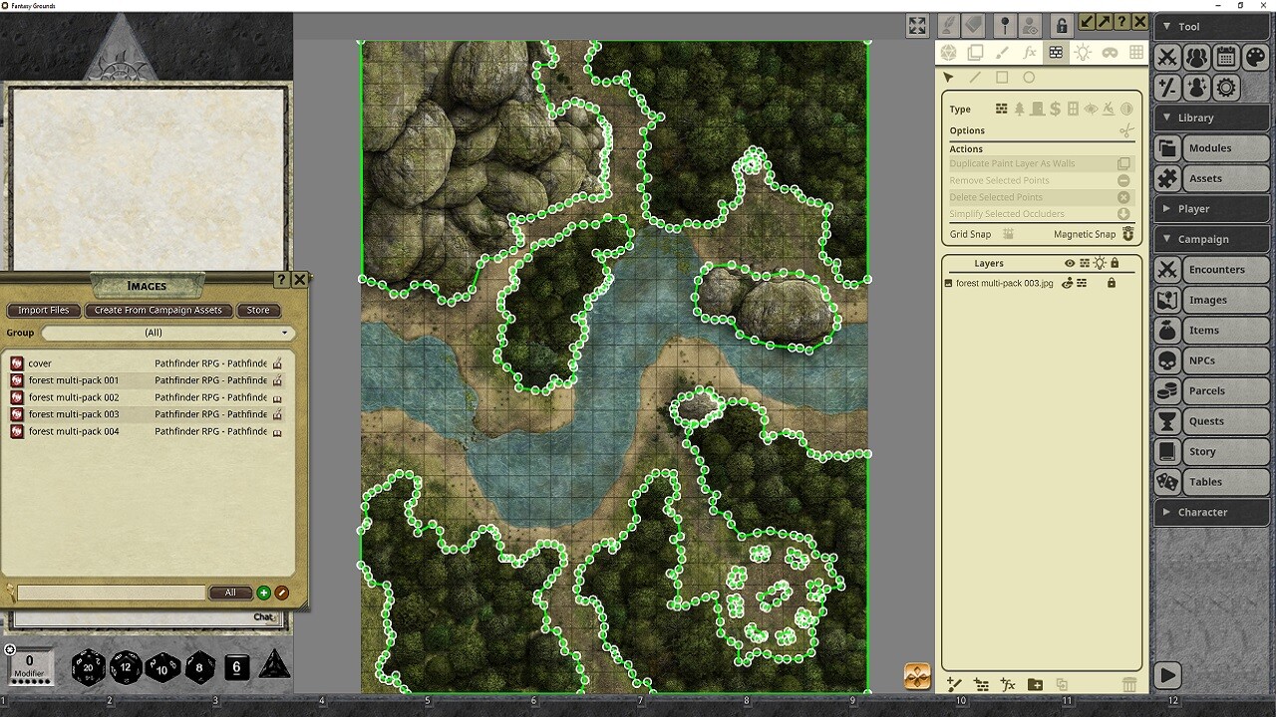This screenshot has height=717, width=1276.
Task: Switch to the Lighting tool
Action: click(x=1084, y=53)
